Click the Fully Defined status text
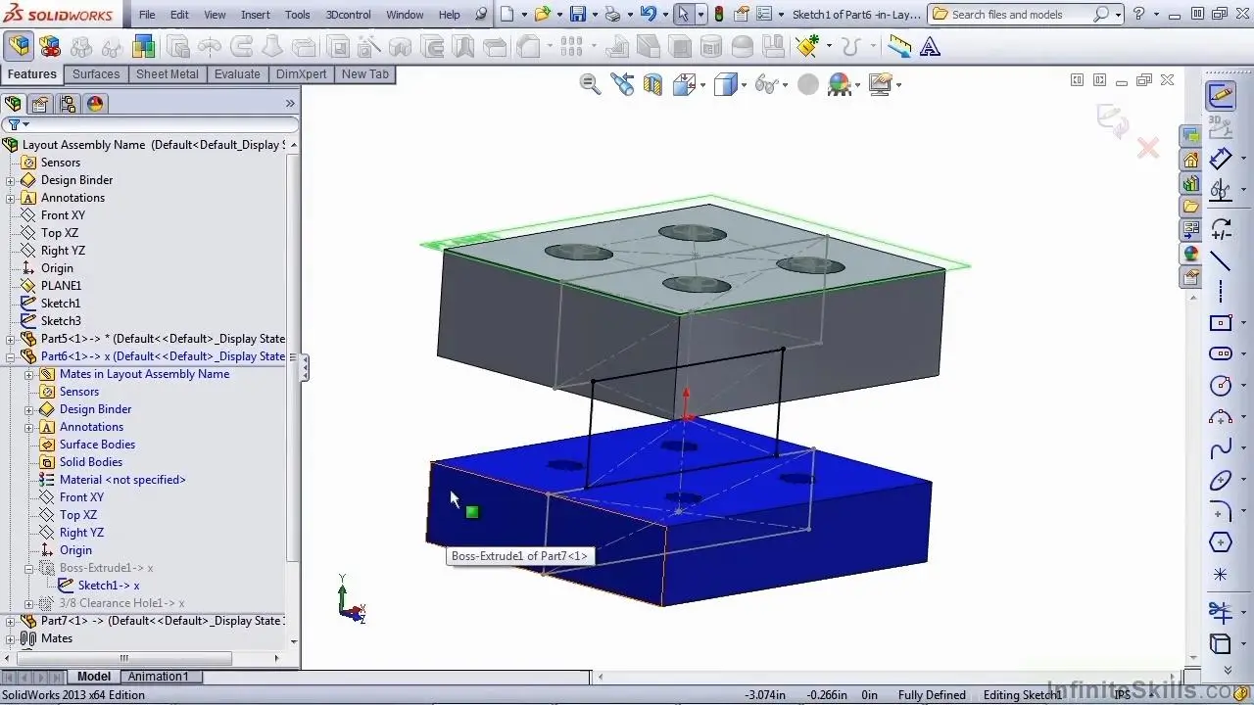Image resolution: width=1254 pixels, height=705 pixels. 932,695
